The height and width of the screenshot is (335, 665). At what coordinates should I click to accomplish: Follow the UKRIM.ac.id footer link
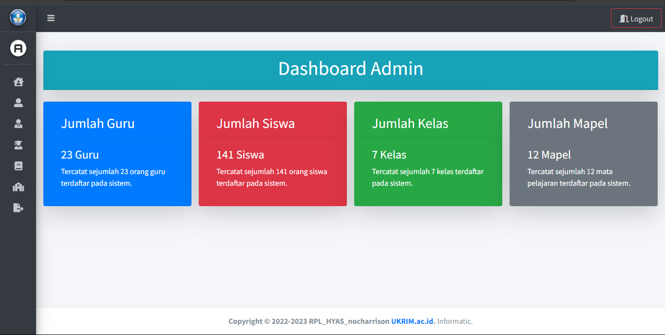[413, 321]
